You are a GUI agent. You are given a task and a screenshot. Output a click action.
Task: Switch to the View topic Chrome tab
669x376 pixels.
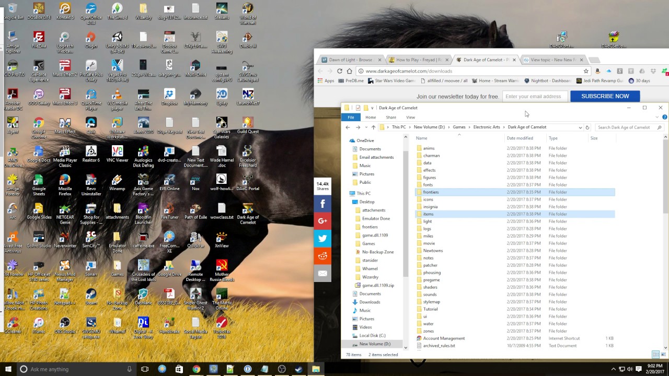[x=552, y=60]
